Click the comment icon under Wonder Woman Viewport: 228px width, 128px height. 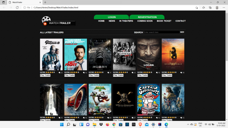(181, 73)
